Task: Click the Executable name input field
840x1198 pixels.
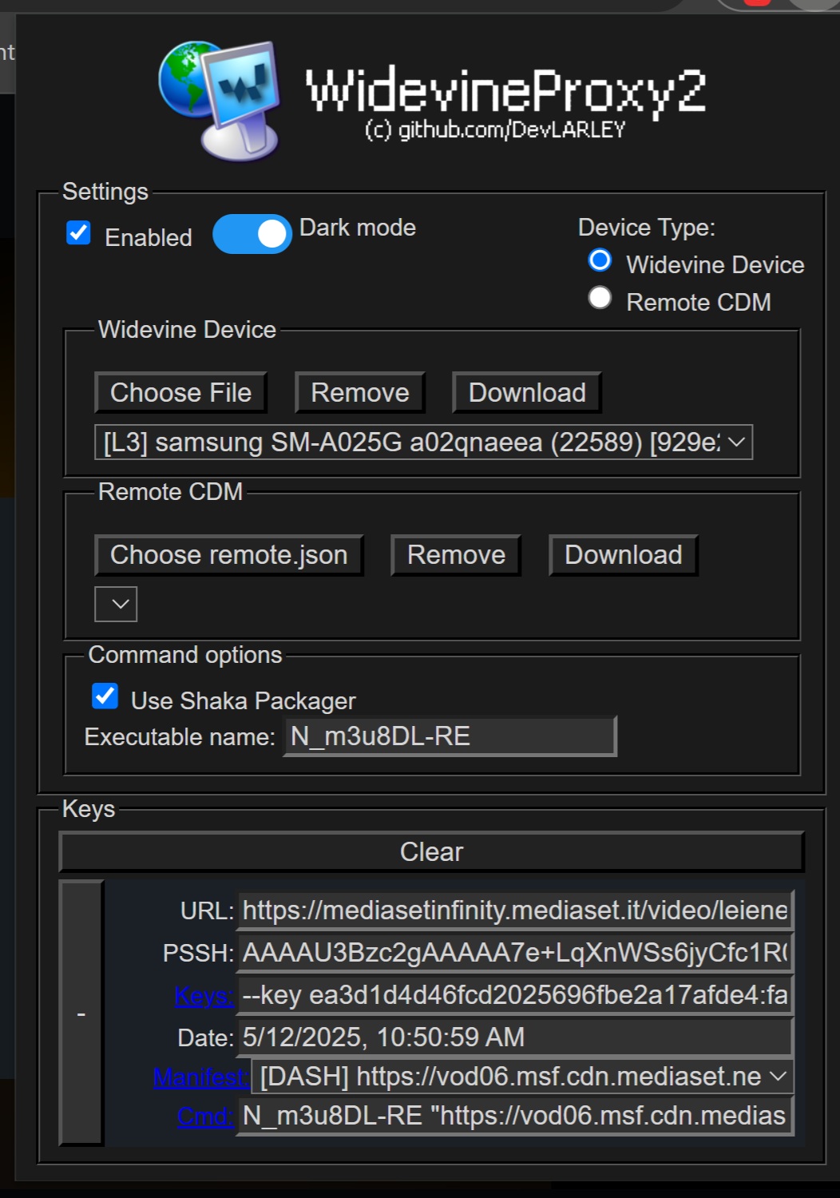Action: [450, 736]
